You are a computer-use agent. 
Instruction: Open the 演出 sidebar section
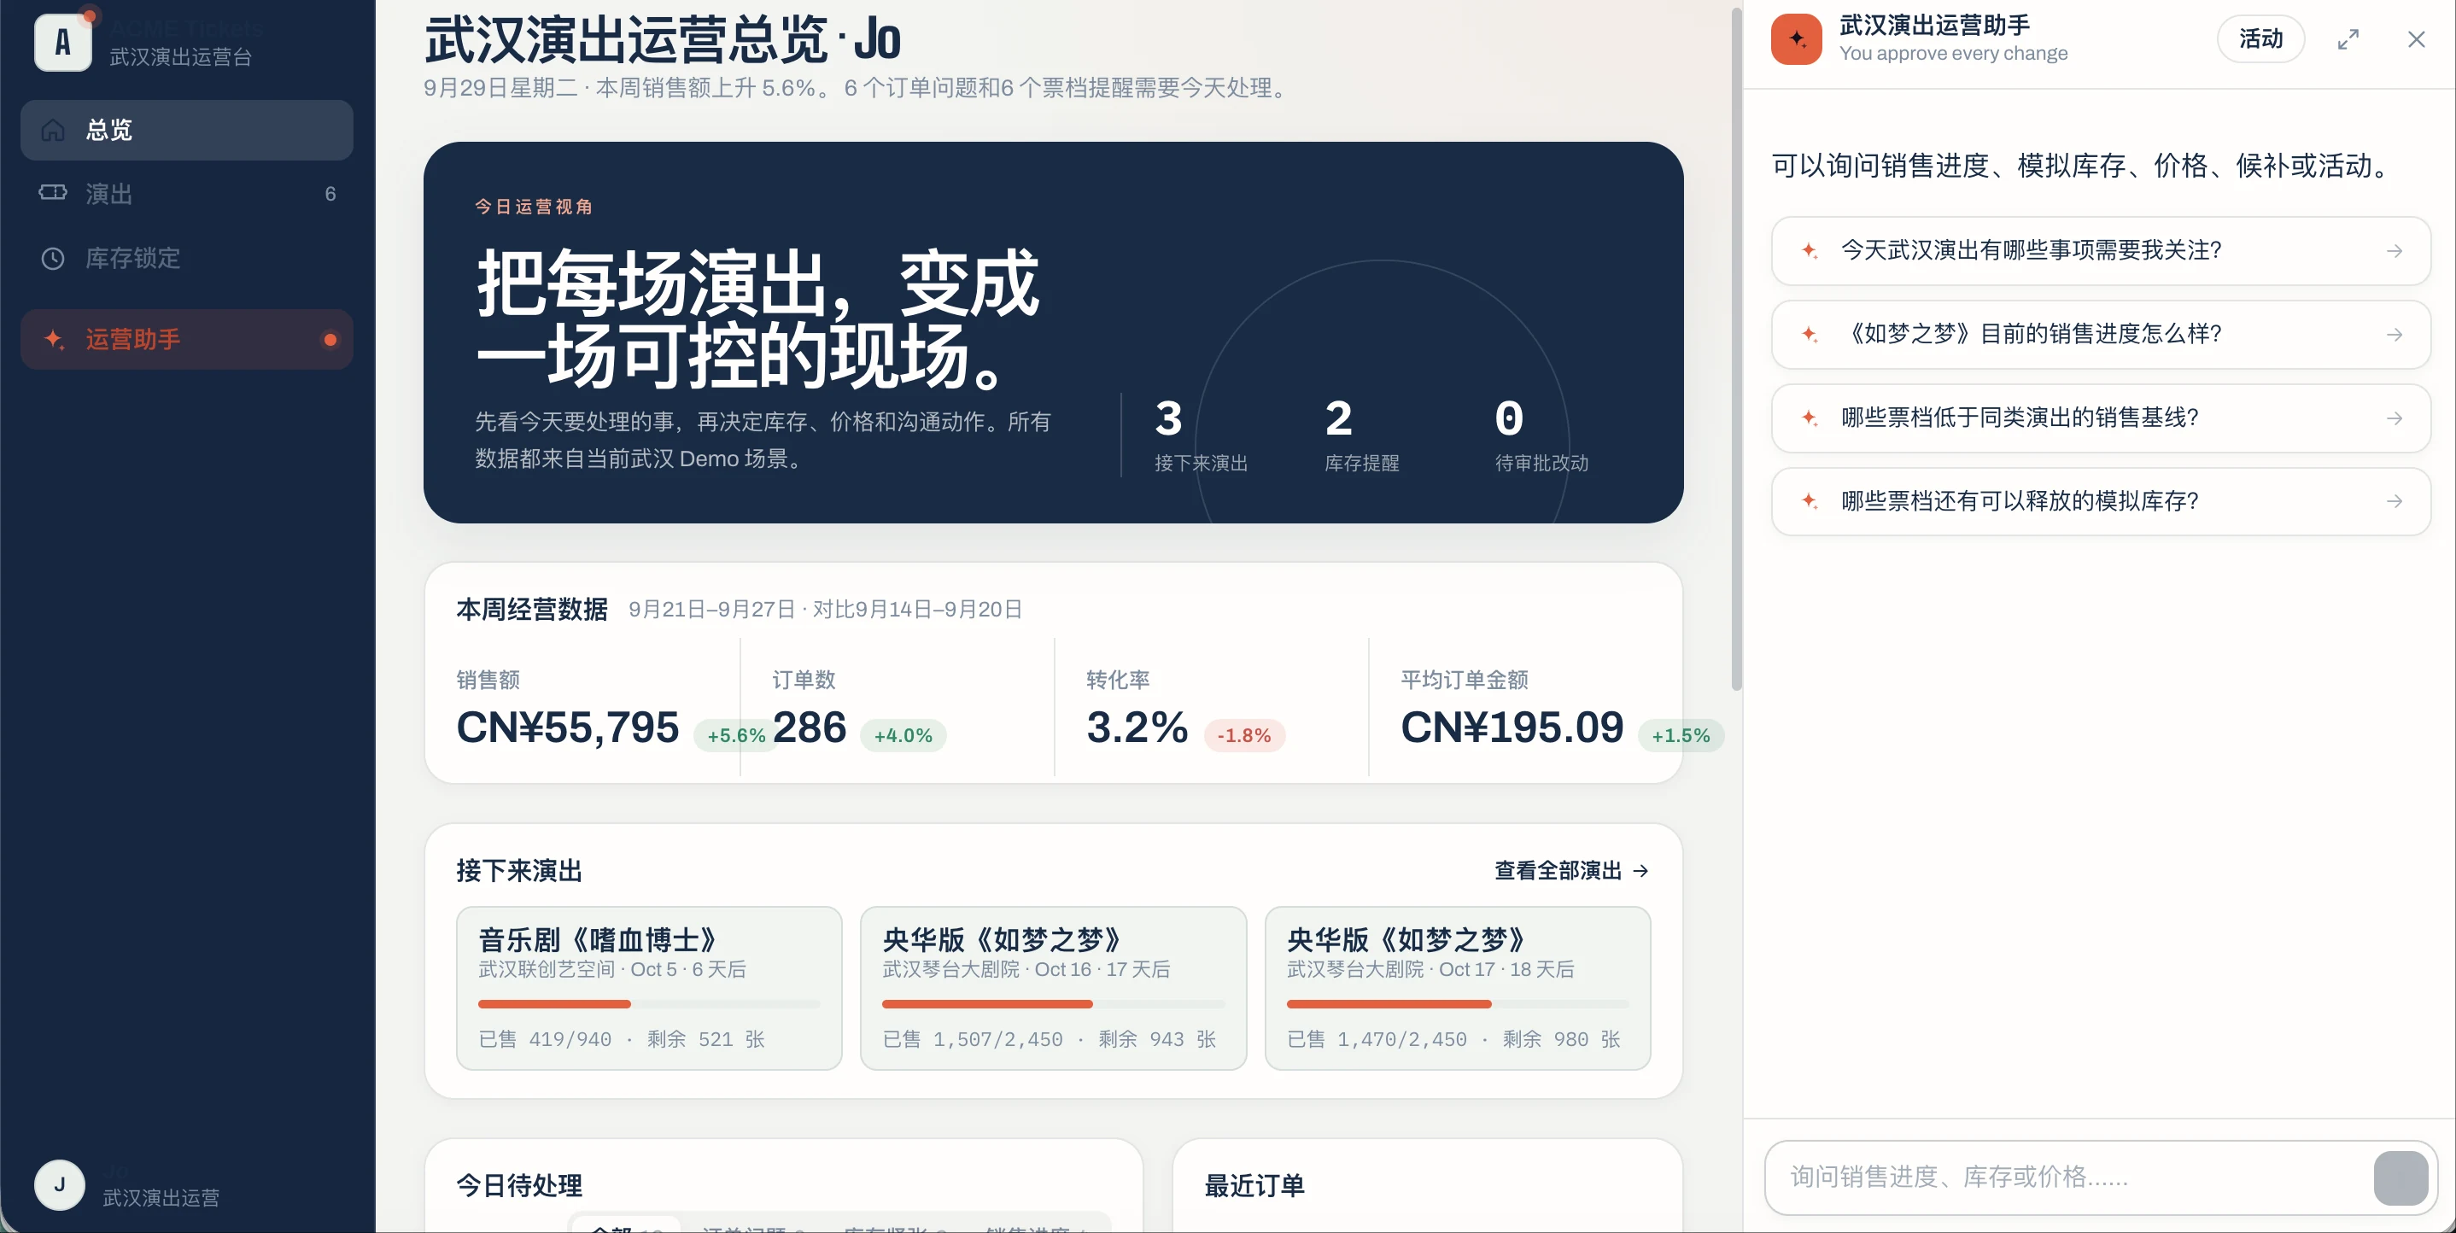pos(187,194)
